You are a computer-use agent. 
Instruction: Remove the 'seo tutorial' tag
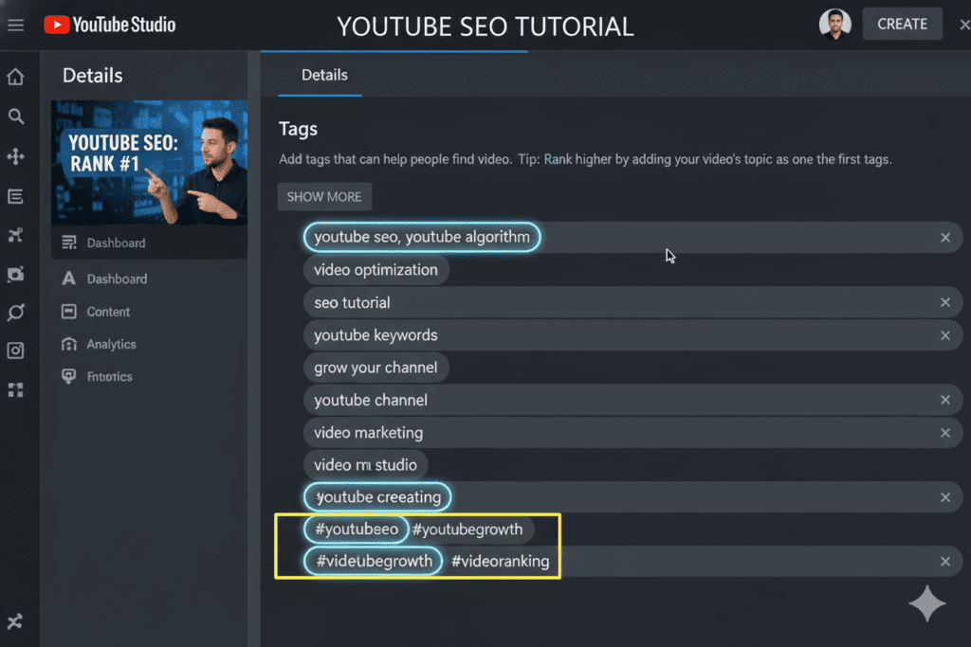944,302
